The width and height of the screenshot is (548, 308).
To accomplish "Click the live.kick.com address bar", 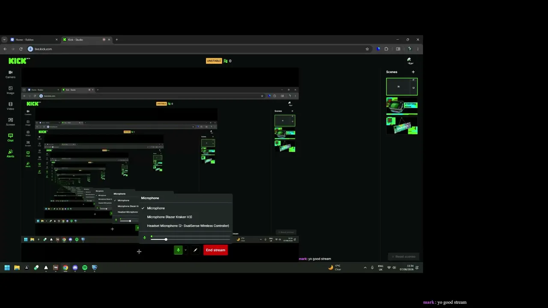I will [x=197, y=49].
